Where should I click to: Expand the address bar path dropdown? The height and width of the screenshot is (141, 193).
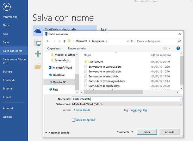click(x=128, y=41)
